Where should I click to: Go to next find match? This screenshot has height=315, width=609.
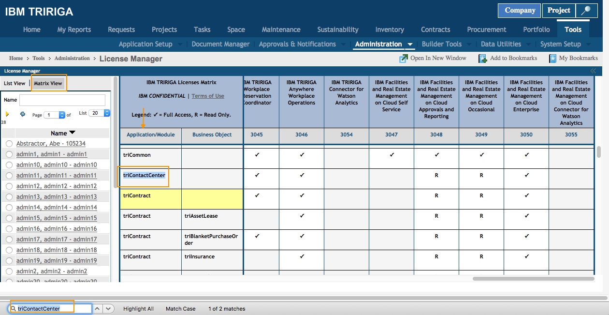pos(108,308)
